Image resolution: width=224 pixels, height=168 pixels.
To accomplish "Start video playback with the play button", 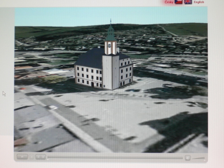I will pos(22,157).
